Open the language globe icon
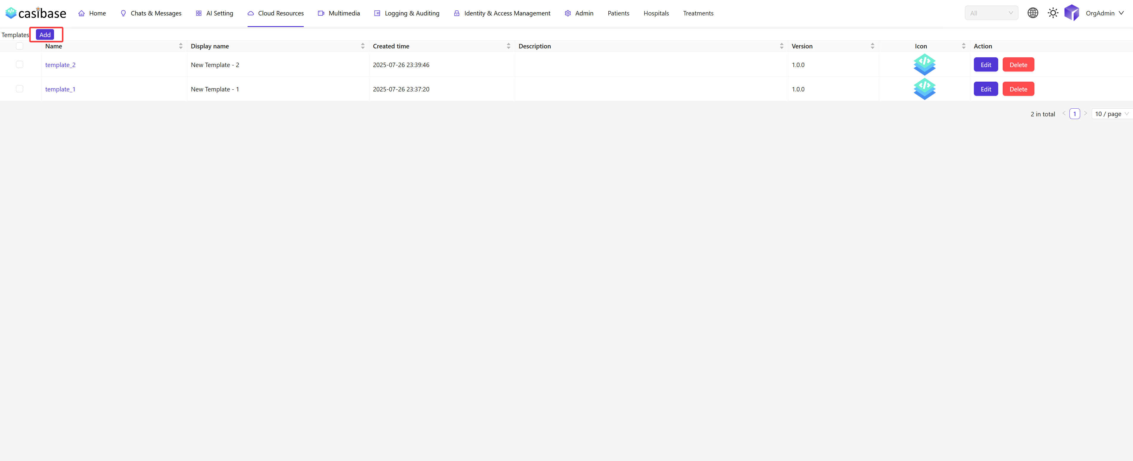Screen dimensions: 1133x461 (x=1032, y=13)
